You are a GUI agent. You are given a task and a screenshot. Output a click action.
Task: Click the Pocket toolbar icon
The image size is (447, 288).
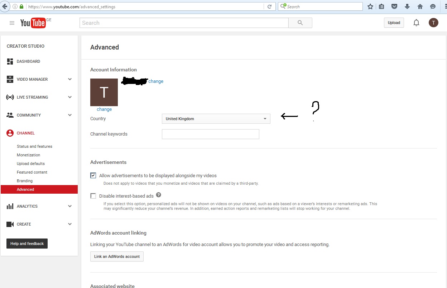pyautogui.click(x=394, y=6)
